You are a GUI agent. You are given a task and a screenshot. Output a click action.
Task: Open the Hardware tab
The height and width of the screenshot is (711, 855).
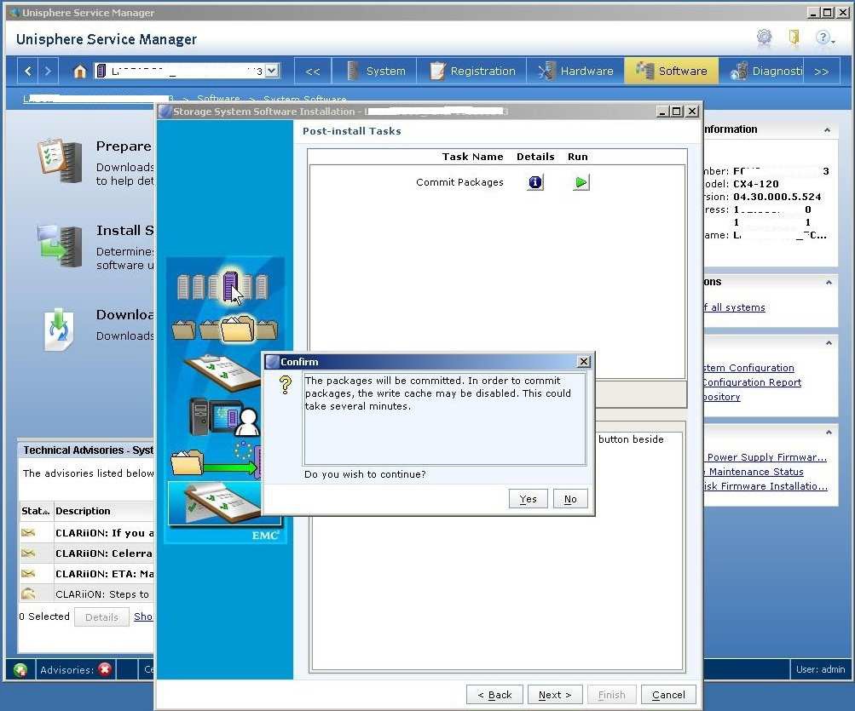(575, 71)
